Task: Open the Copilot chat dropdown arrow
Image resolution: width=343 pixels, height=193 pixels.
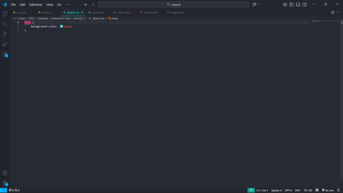Action: [x=258, y=5]
